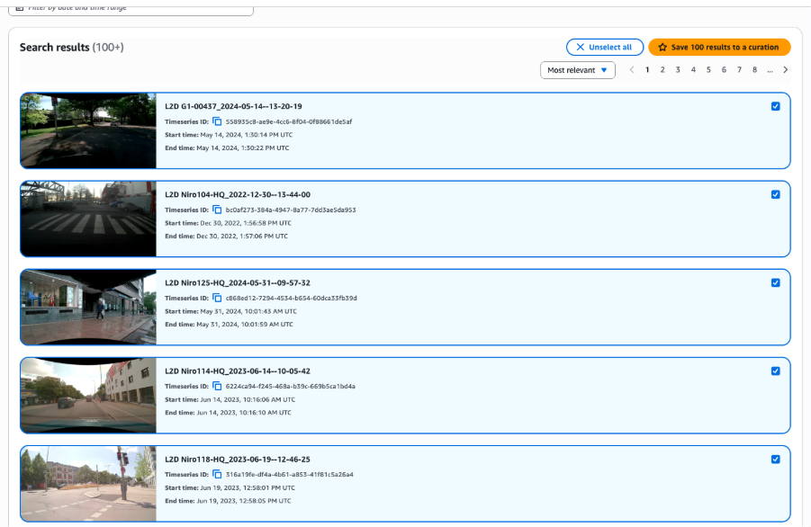
Task: Open the L2D Niro118-HQ_2023-06-19--12-46-25 title
Action: point(238,460)
